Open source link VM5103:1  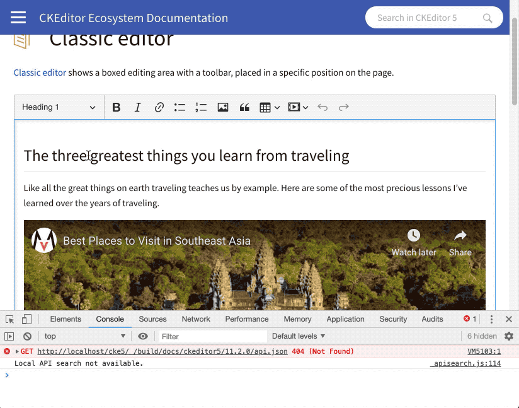tap(484, 351)
